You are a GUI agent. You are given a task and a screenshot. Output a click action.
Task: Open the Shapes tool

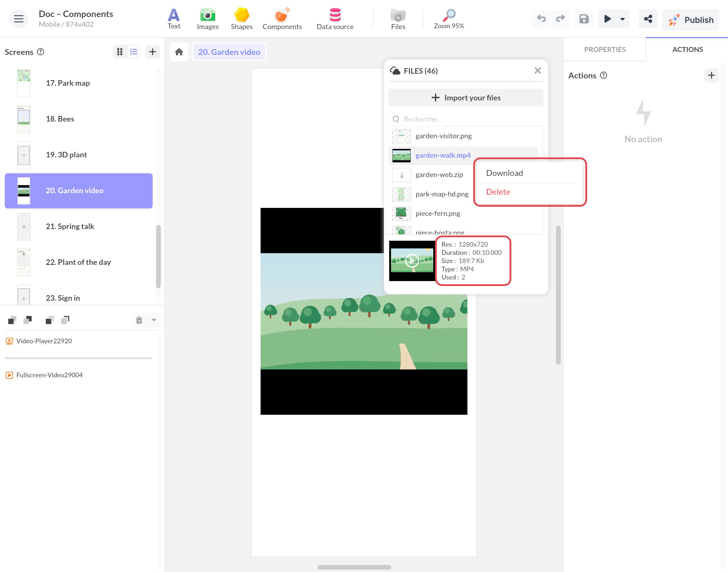(242, 19)
